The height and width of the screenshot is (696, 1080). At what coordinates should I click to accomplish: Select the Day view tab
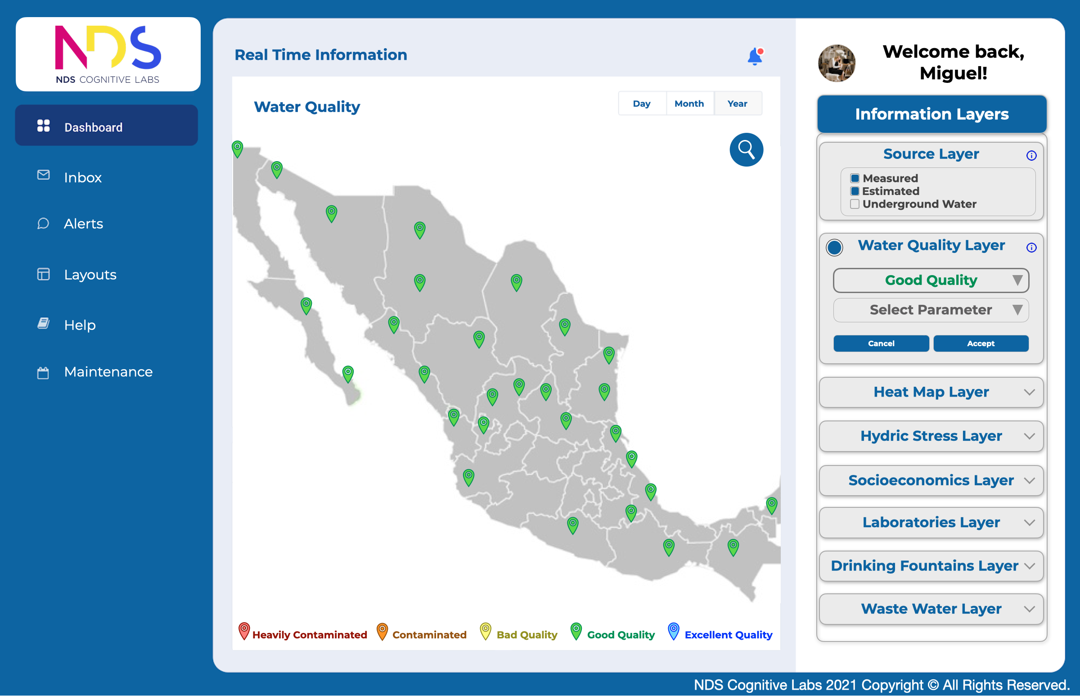tap(642, 103)
